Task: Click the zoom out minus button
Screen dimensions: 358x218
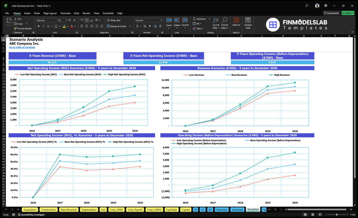Action: [x=326, y=214]
